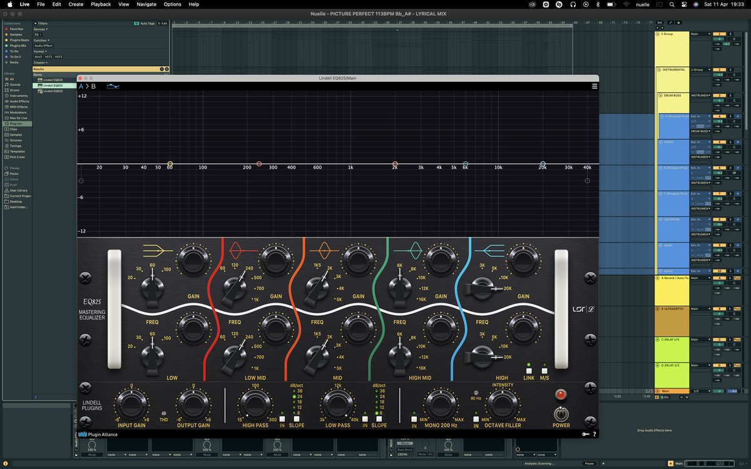Enable the Low Pass IN button
The width and height of the screenshot is (751, 469).
coord(365,418)
